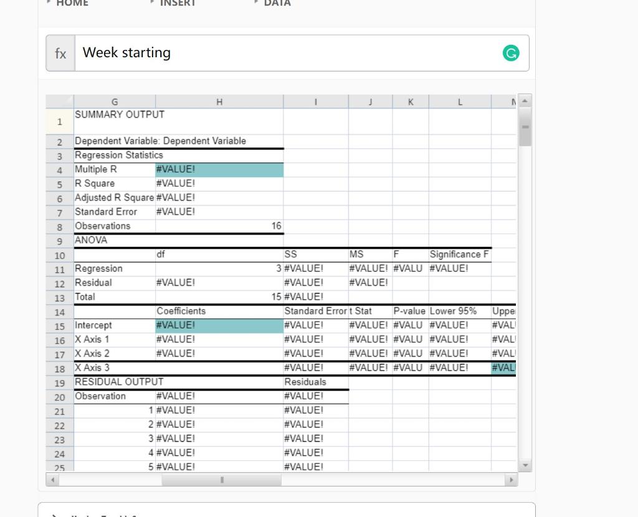Click the Significance F header cell
This screenshot has height=517, width=638.
[x=460, y=255]
